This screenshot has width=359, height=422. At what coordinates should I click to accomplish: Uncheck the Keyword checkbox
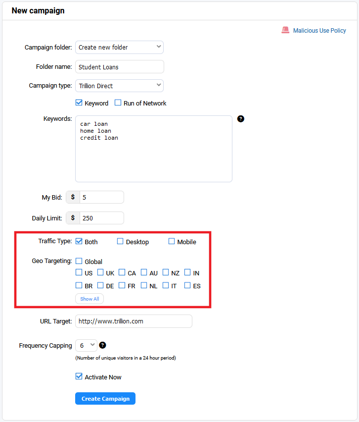79,103
